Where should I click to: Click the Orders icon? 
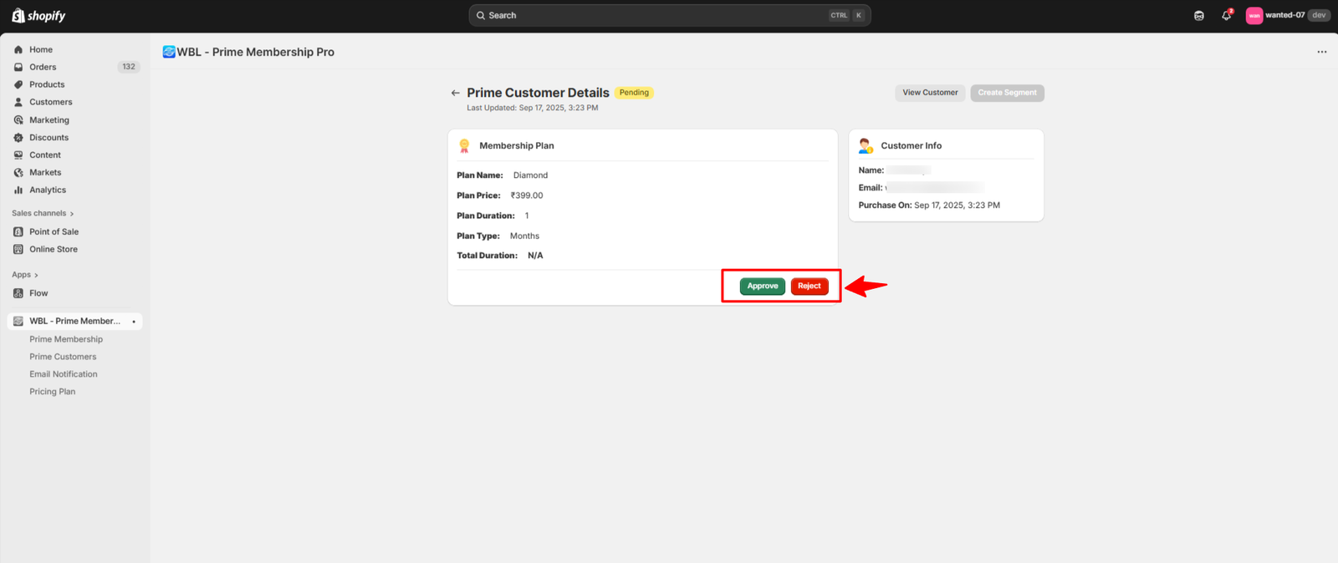click(x=18, y=68)
